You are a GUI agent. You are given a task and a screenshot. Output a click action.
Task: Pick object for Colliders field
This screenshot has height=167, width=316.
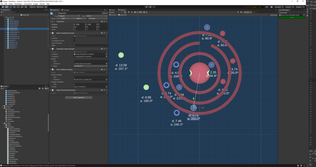[106, 54]
